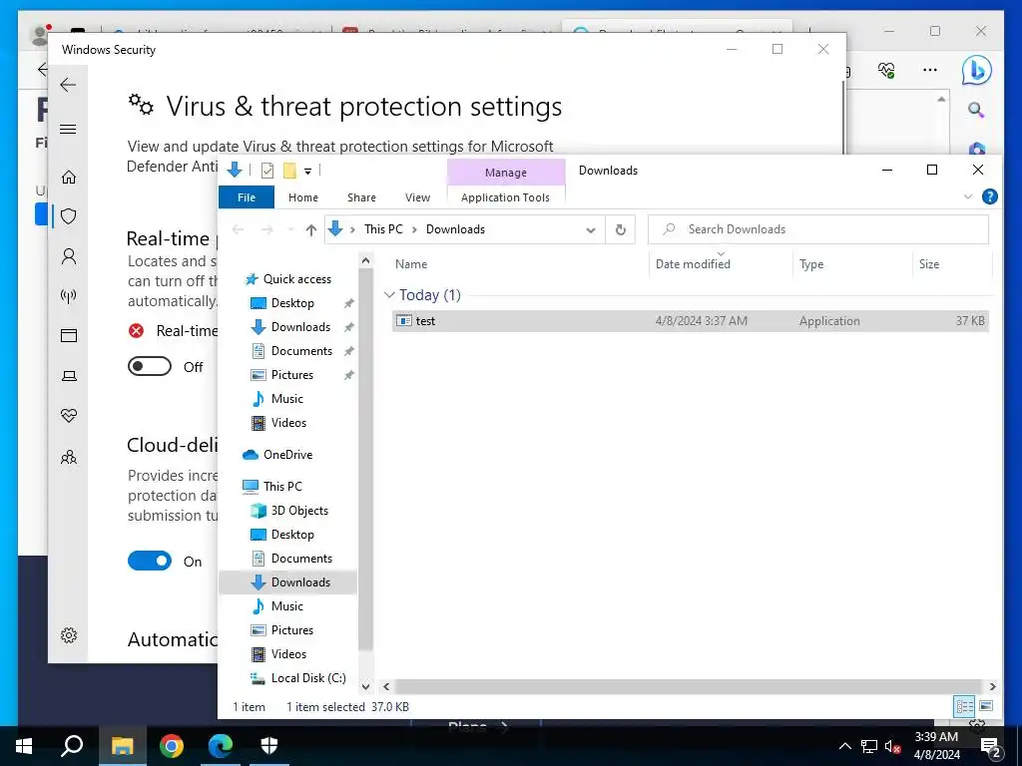Sort by Size column header
This screenshot has height=766, width=1022.
click(929, 263)
